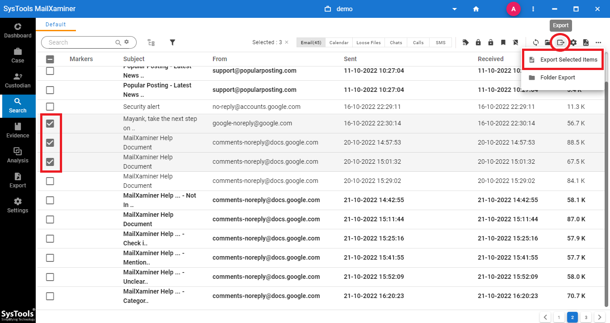Click the open padlock icon in toolbar

(491, 42)
